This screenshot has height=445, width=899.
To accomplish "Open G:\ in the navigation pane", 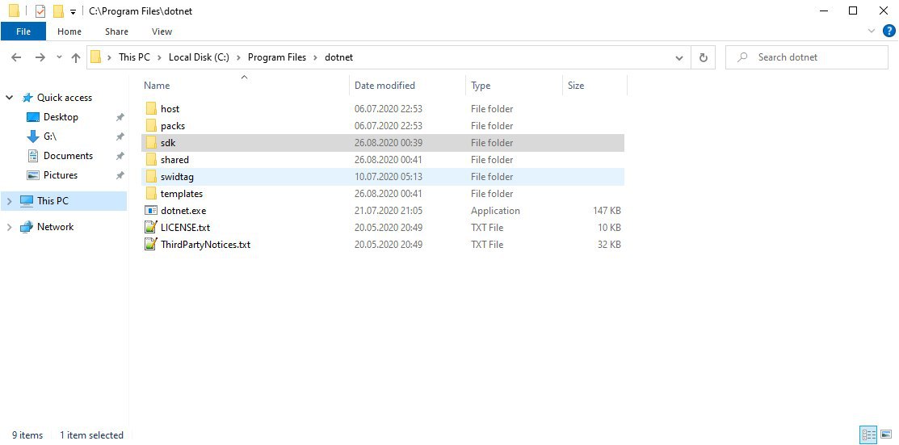I will [x=50, y=136].
